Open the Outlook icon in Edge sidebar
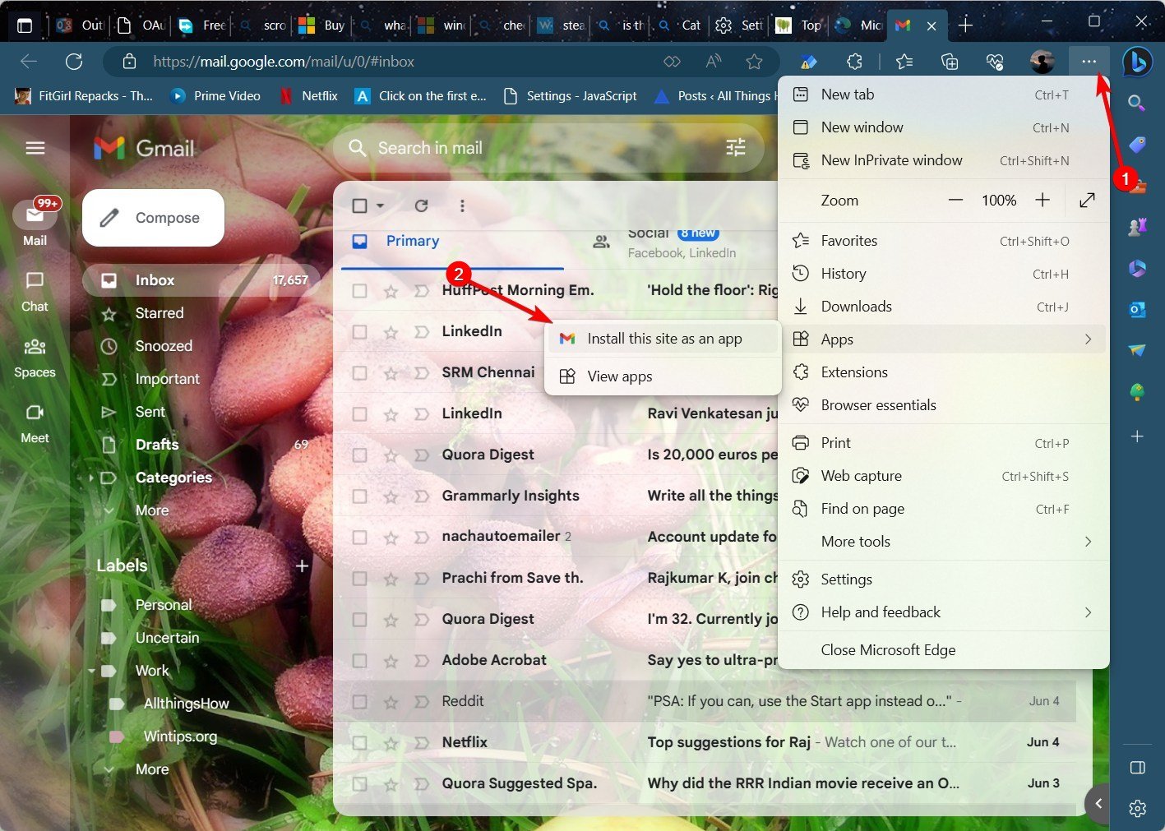This screenshot has height=831, width=1165. [1137, 310]
